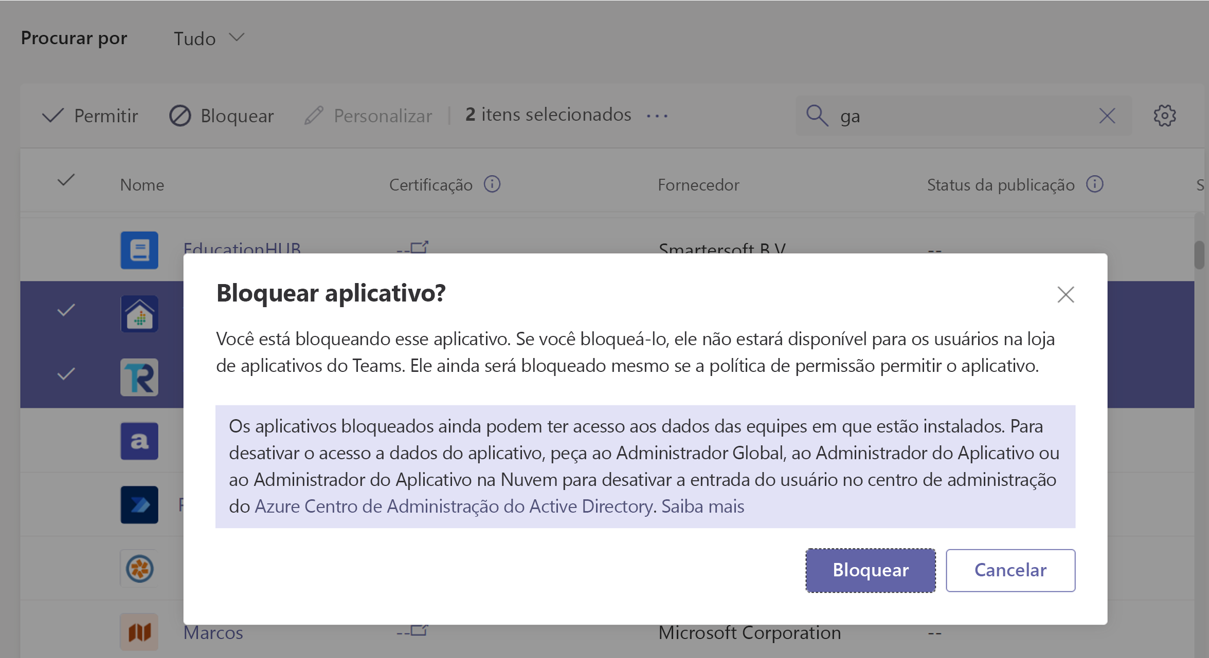Click the orange circular app icon

tap(139, 569)
